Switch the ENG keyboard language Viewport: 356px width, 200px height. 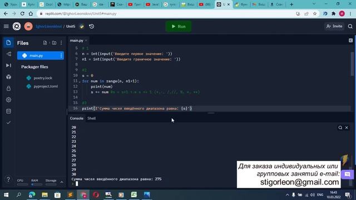pyautogui.click(x=320, y=195)
